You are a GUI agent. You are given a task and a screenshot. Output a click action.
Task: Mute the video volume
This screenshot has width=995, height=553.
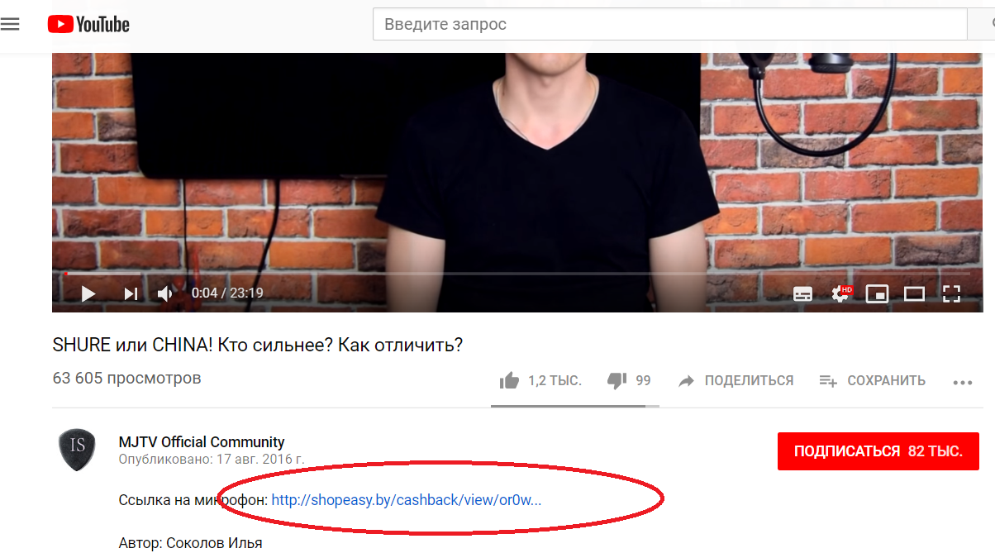pyautogui.click(x=165, y=293)
